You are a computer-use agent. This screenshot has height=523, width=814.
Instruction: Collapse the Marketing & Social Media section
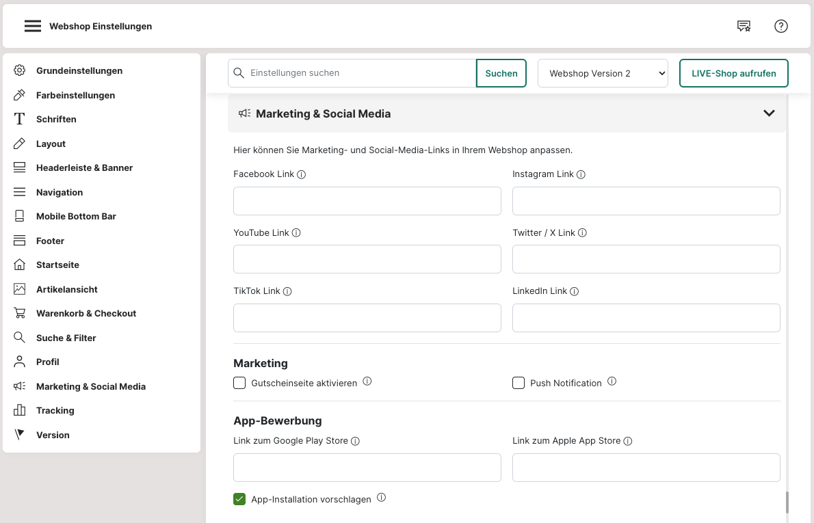(x=769, y=113)
